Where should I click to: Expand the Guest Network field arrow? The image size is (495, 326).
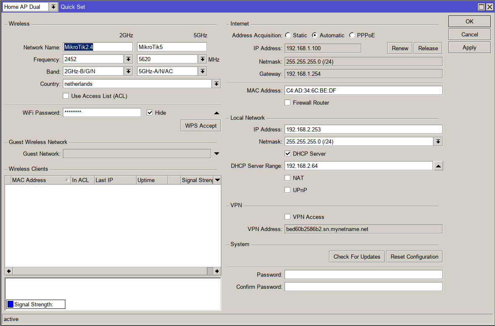click(216, 154)
